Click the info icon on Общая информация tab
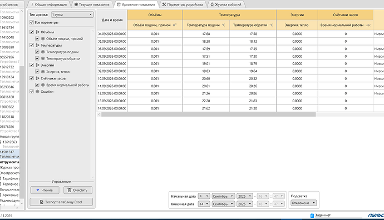The width and height of the screenshot is (384, 220). coord(32,4)
